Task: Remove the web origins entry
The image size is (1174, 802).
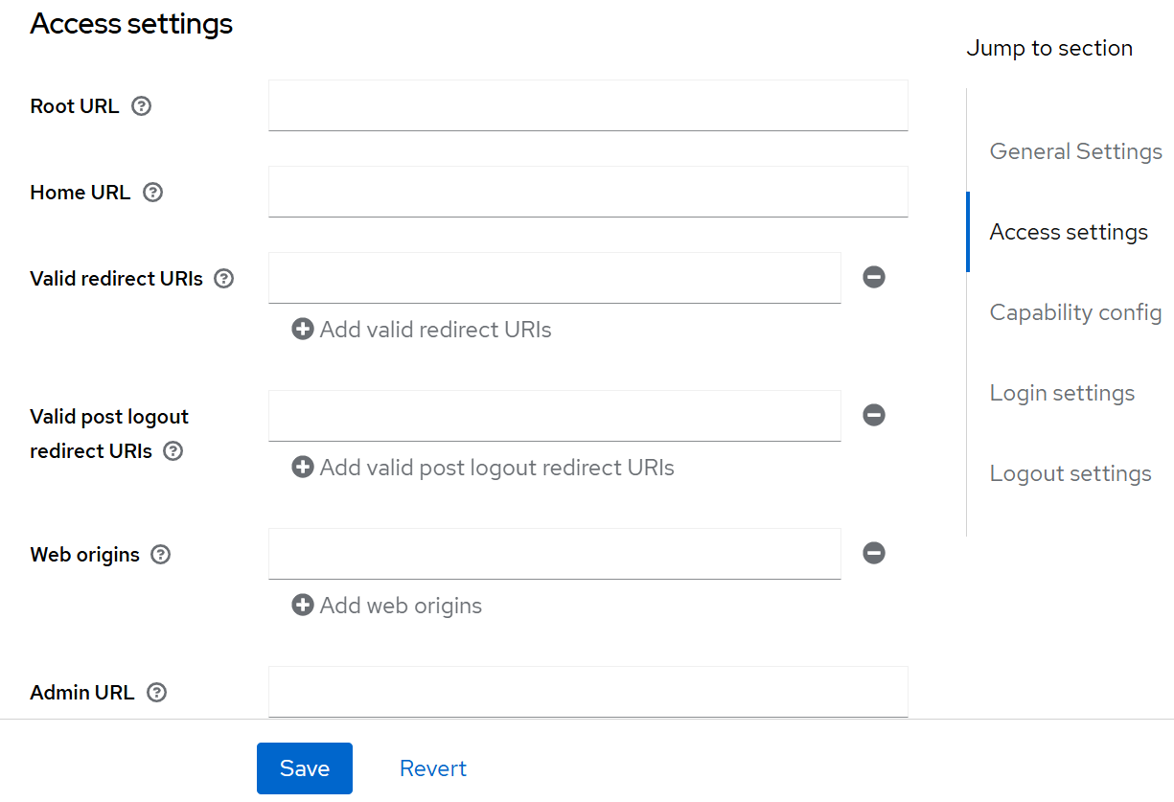Action: 873,553
